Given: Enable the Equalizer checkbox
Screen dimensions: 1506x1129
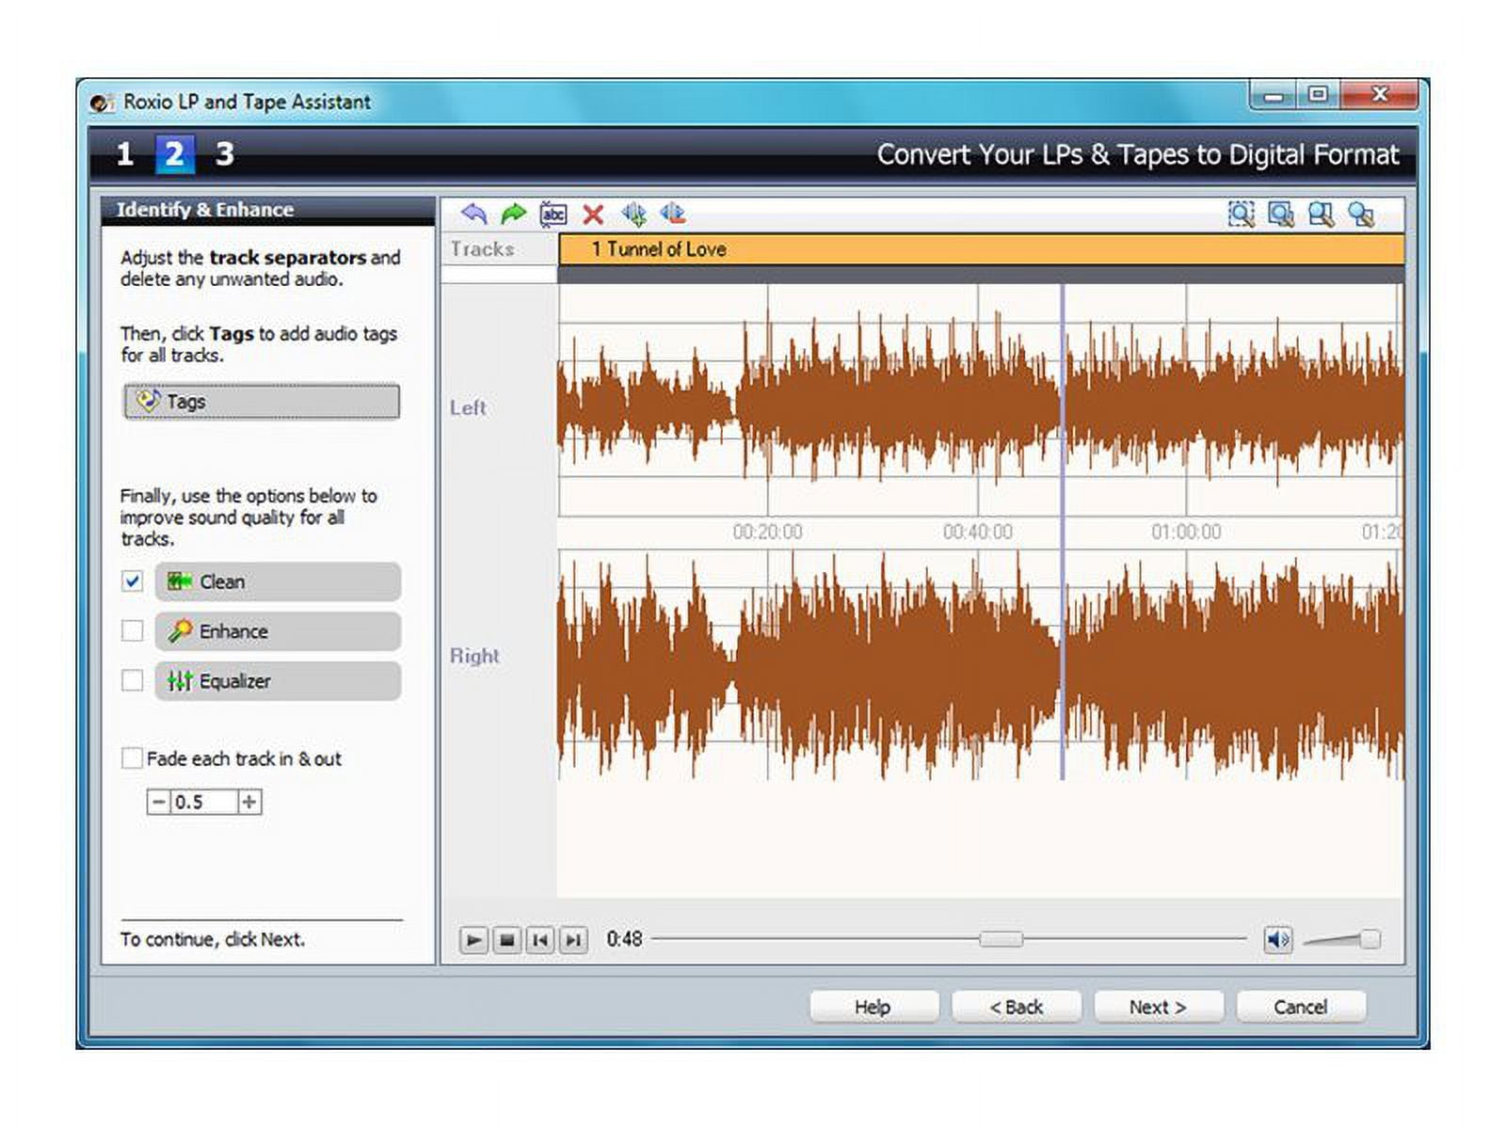Looking at the screenshot, I should tap(133, 680).
